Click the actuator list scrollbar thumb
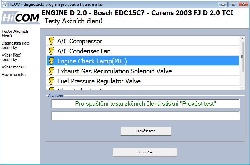 242,56
